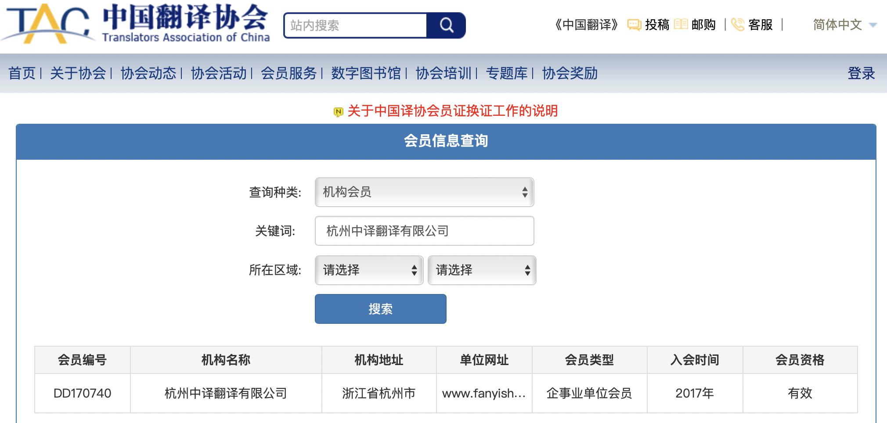Screen dimensions: 887x423
Task: Open 协会奖励 menu item
Action: click(570, 73)
